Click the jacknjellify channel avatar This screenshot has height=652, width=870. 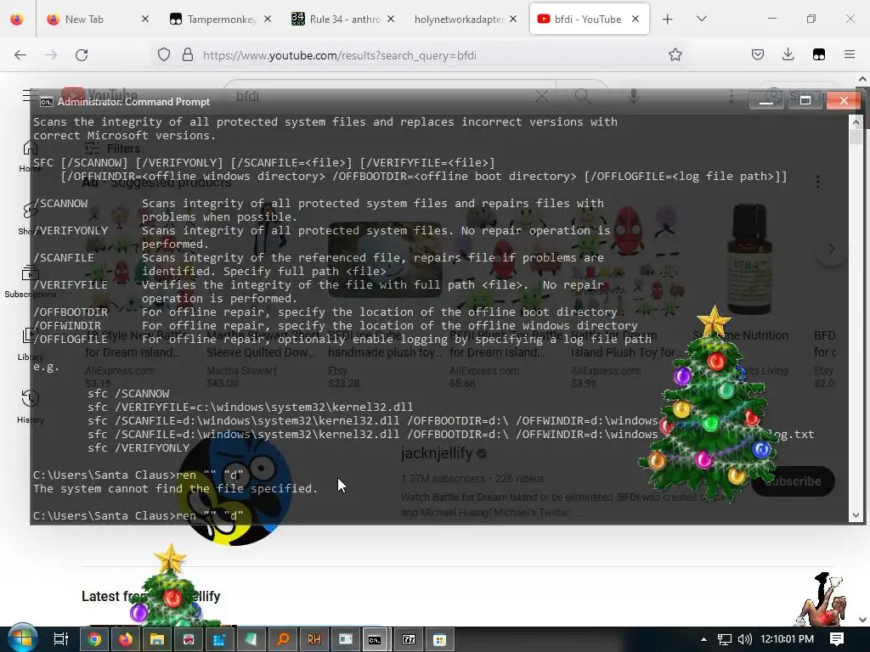[235, 488]
